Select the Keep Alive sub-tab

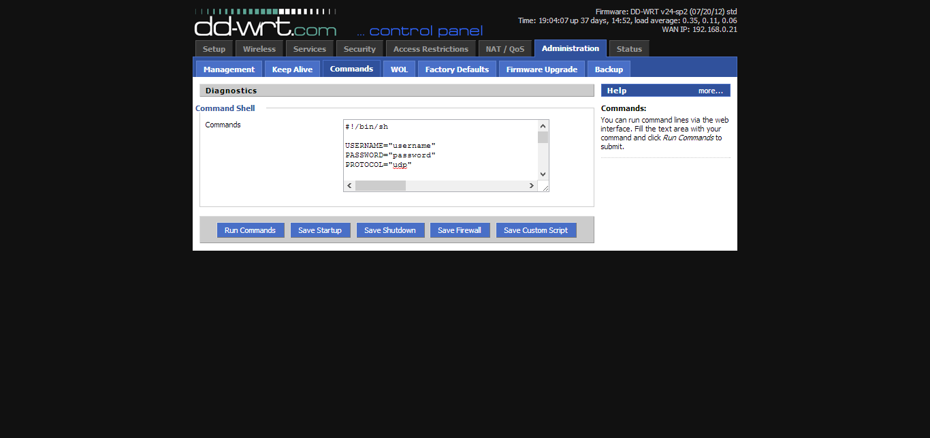pyautogui.click(x=292, y=69)
